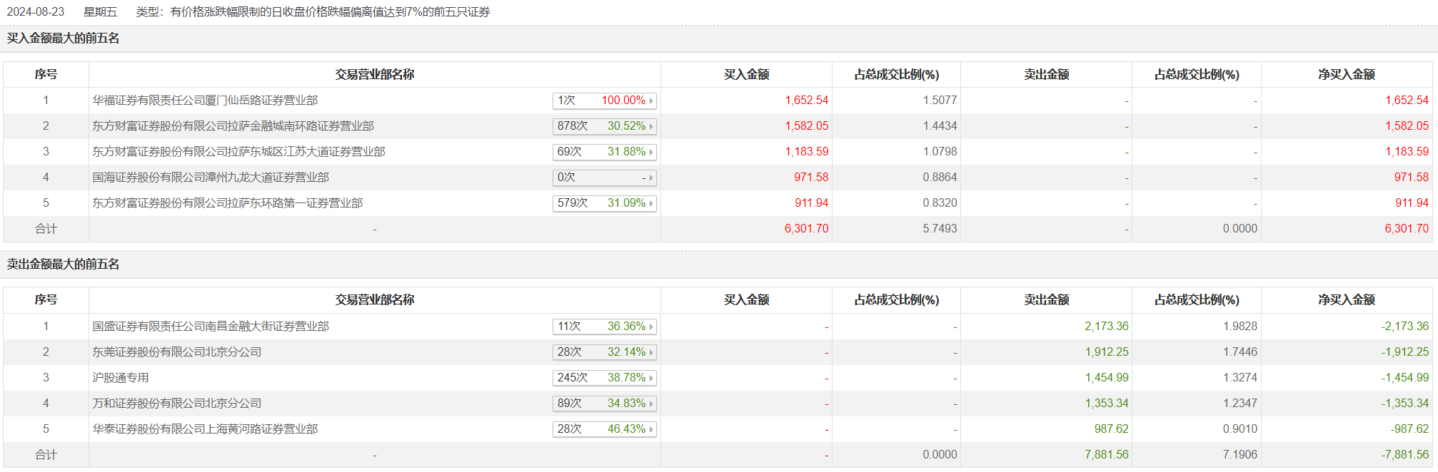Open the 69次 31.88% stats dropdown
Screen dimensions: 1438x472
[604, 152]
